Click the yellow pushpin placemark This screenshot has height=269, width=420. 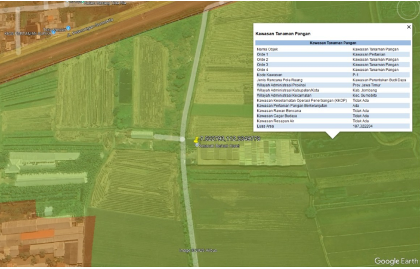tap(196, 140)
